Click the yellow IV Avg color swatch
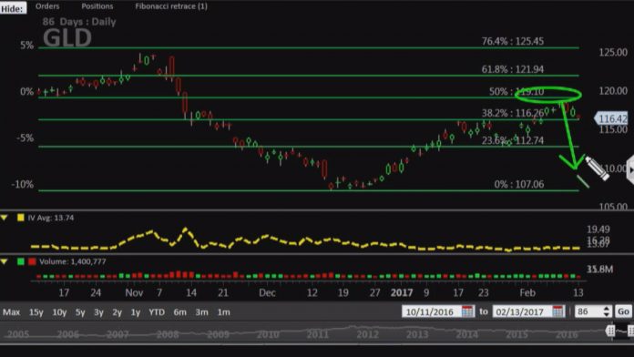The height and width of the screenshot is (357, 634). click(x=21, y=218)
